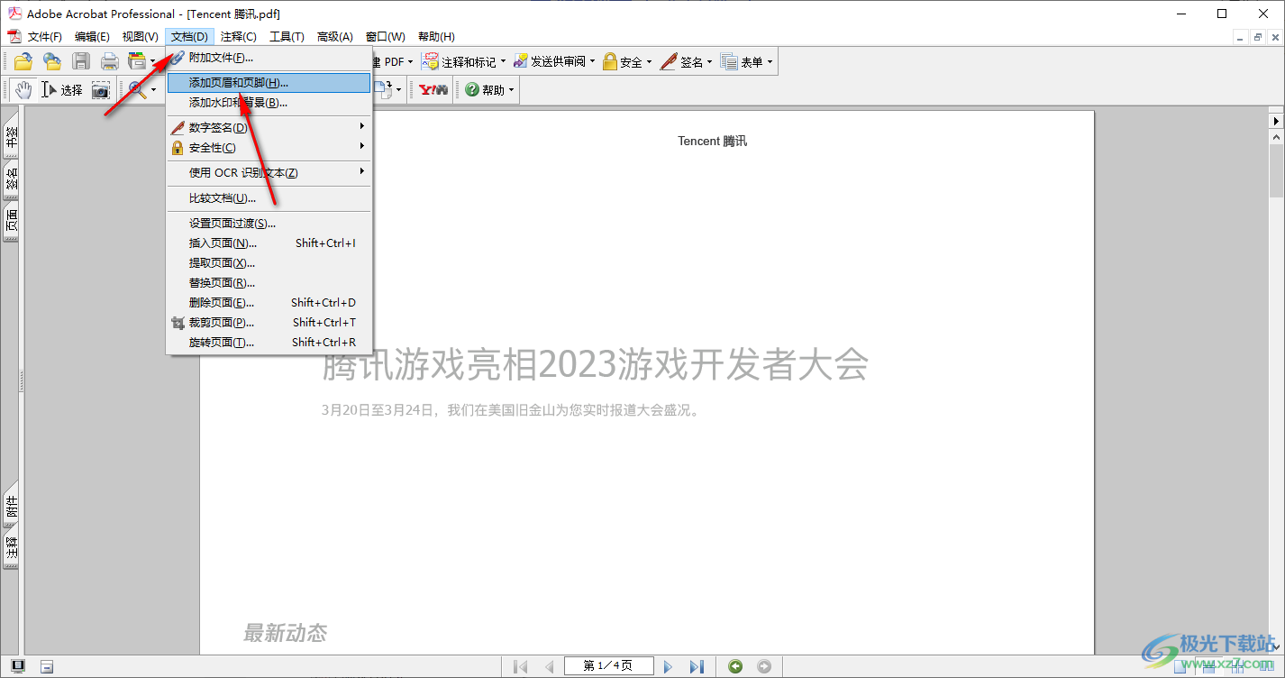Open the Sign (签名) dropdown arrow
Image resolution: width=1285 pixels, height=678 pixels.
point(709,62)
